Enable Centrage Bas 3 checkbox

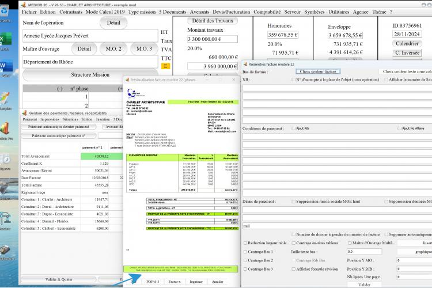point(245,269)
